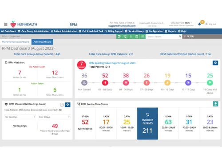Open the hamburger menu icon
The image size is (222, 167).
6,24
